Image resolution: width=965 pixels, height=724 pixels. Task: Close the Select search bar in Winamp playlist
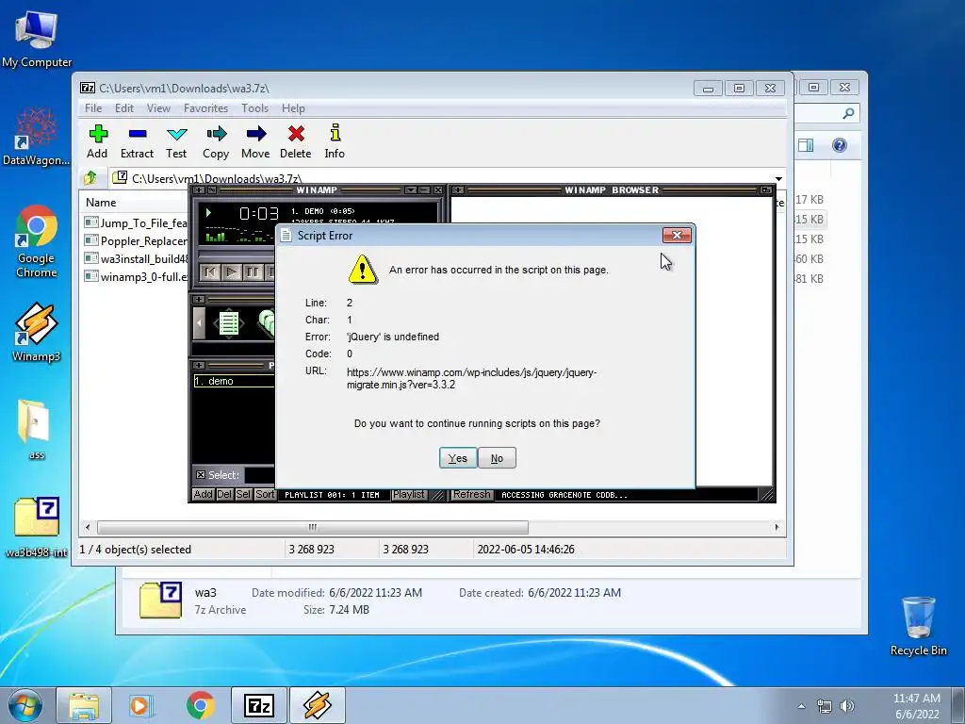point(201,475)
